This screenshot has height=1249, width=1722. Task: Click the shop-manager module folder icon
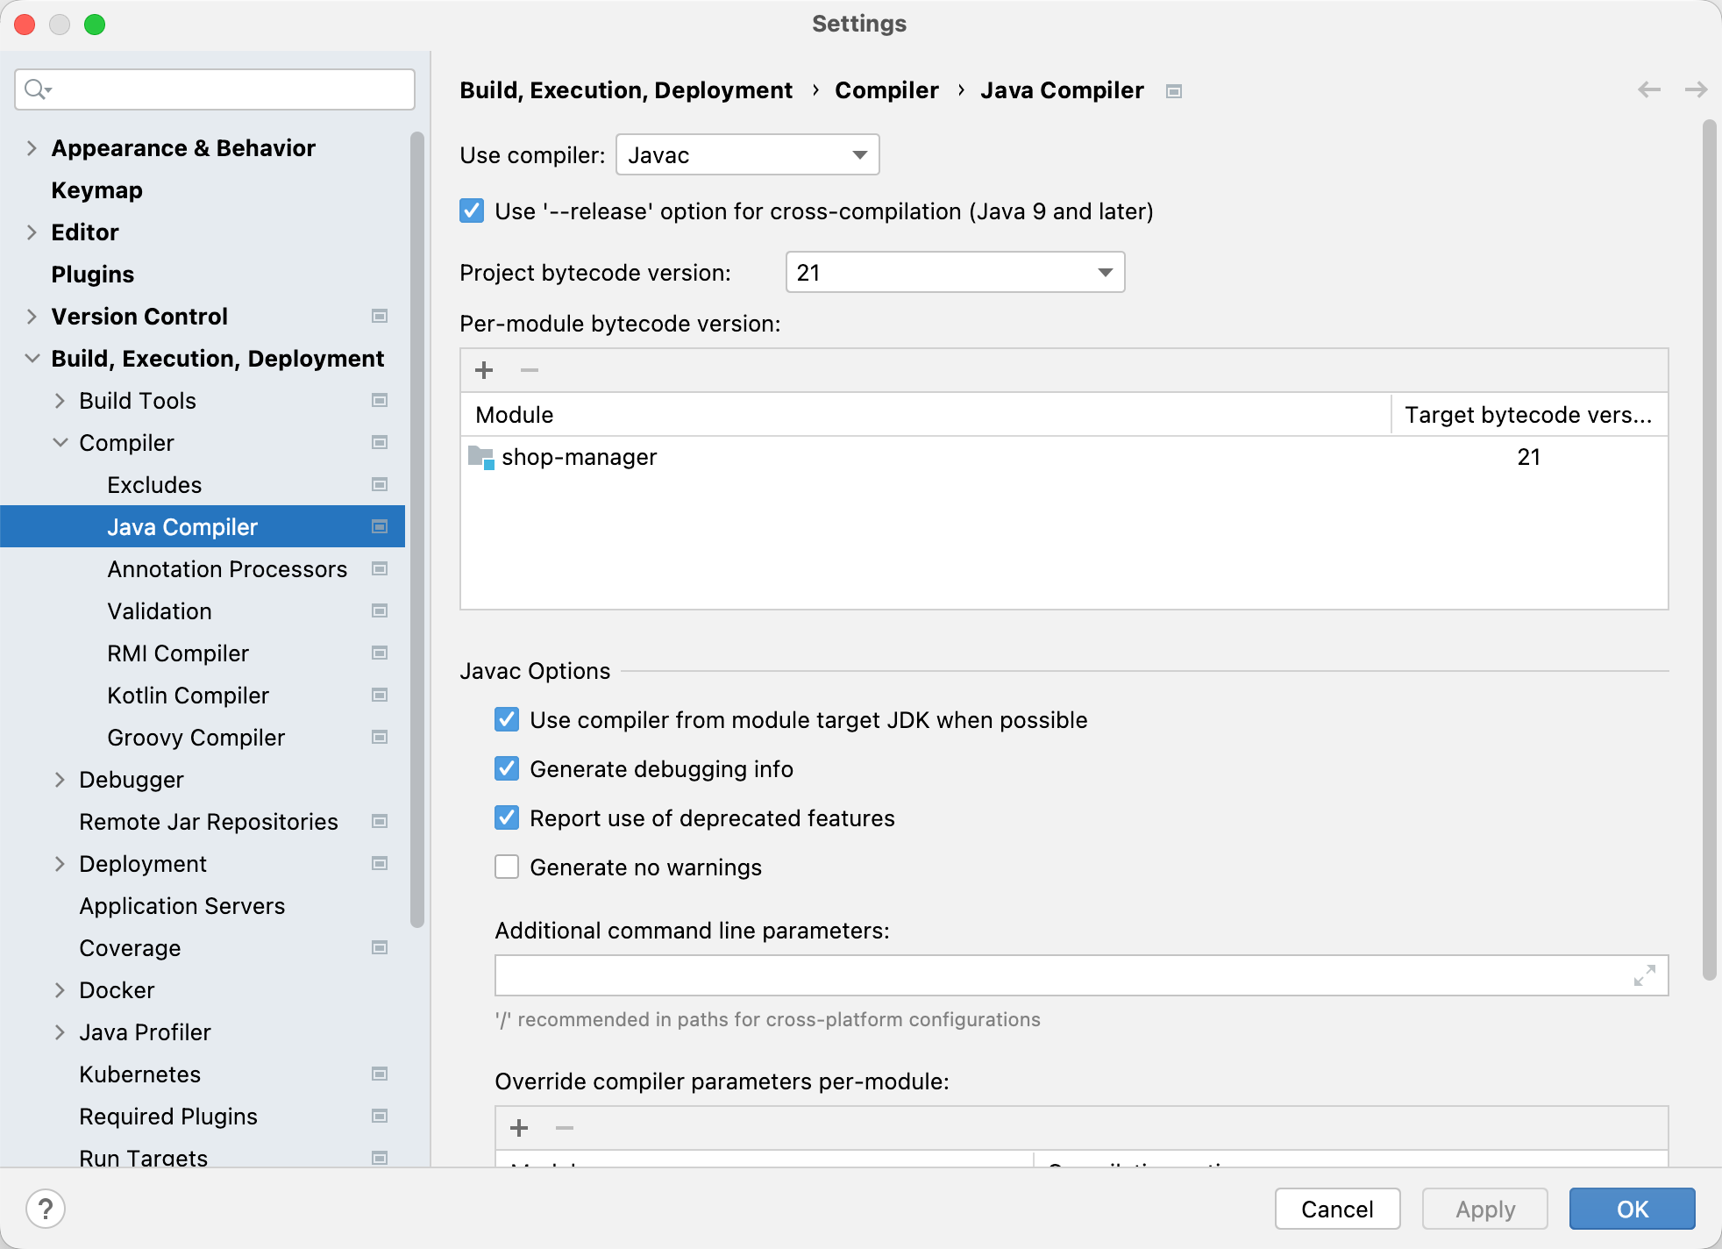coord(480,457)
